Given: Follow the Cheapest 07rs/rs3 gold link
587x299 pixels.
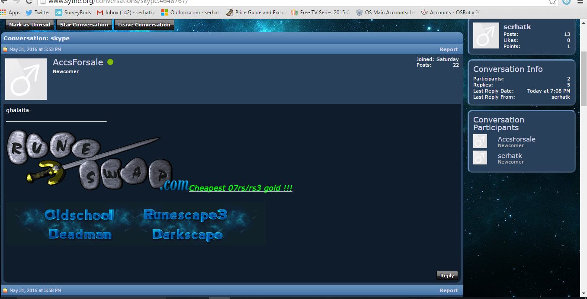Looking at the screenshot, I should tap(241, 188).
